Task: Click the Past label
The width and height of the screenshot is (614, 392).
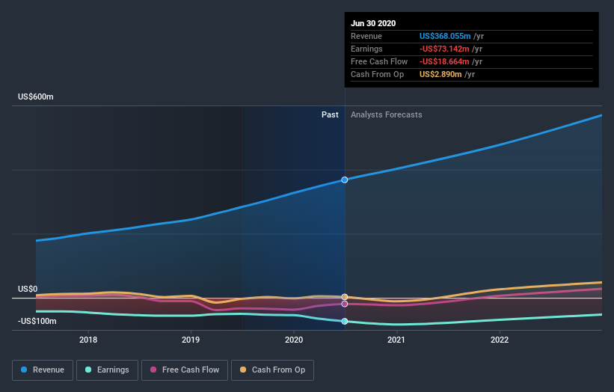Action: point(330,114)
